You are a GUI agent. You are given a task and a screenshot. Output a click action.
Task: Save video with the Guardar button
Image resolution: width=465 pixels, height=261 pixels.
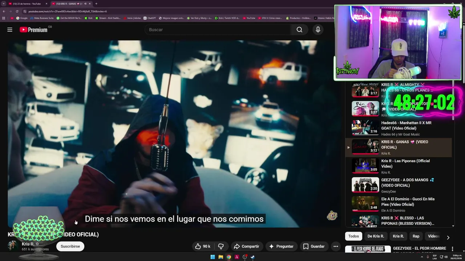pos(314,246)
